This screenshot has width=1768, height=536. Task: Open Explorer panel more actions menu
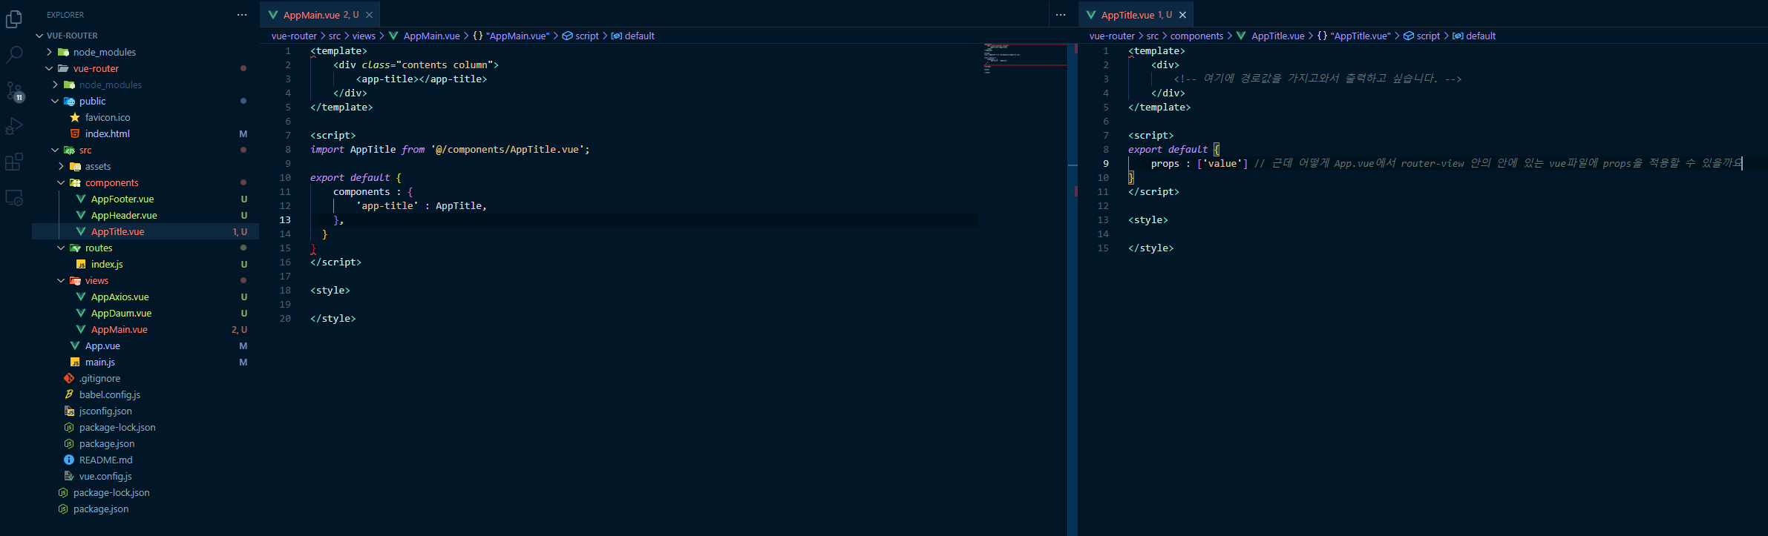click(242, 15)
